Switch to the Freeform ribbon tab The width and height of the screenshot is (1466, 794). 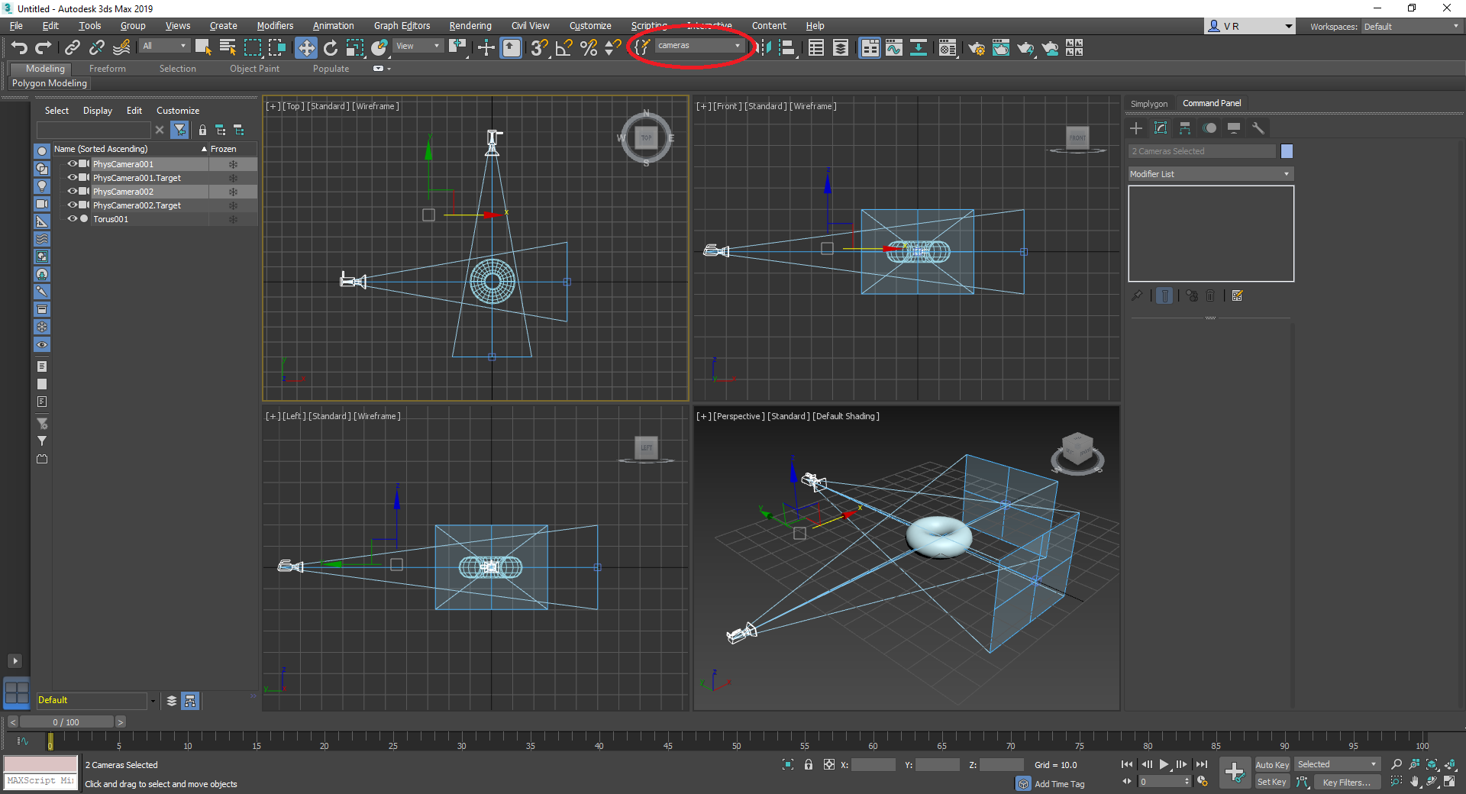coord(107,69)
